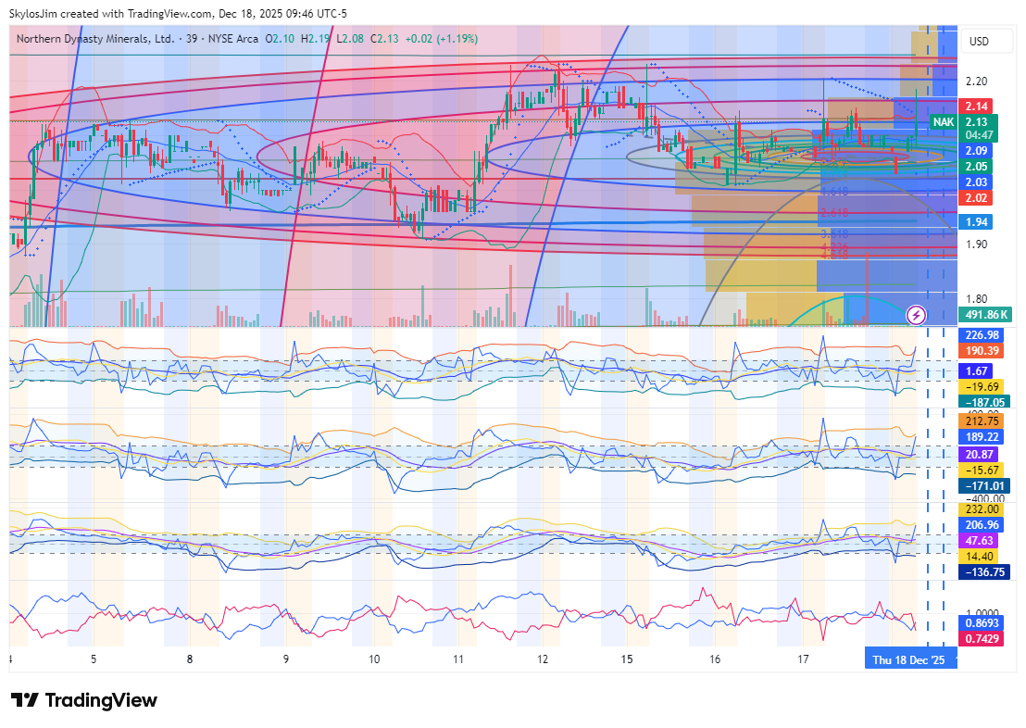Select the Thu 18 Dec '25 date marker
This screenshot has width=1026, height=728.
tap(911, 659)
